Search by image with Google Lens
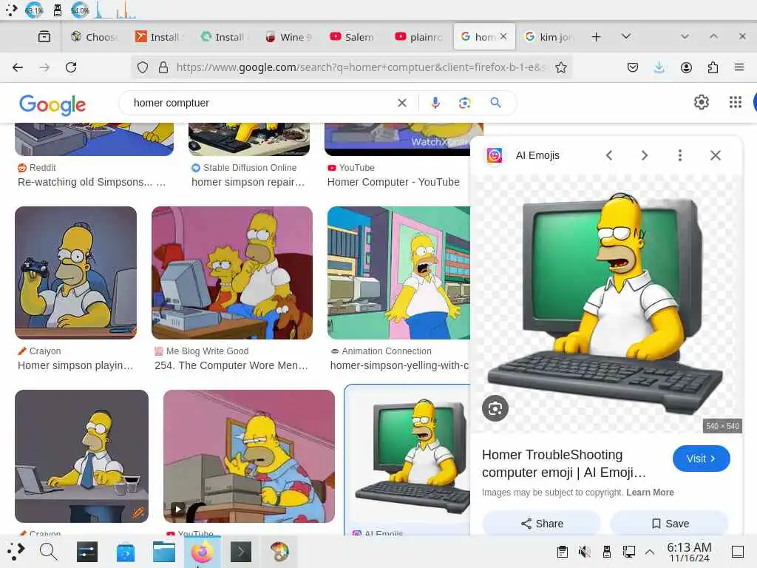Viewport: 757px width, 568px height. click(x=464, y=103)
